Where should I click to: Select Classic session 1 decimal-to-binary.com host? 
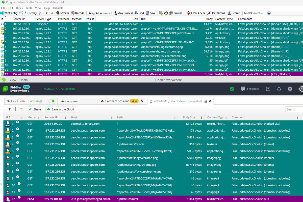[x=124, y=24]
